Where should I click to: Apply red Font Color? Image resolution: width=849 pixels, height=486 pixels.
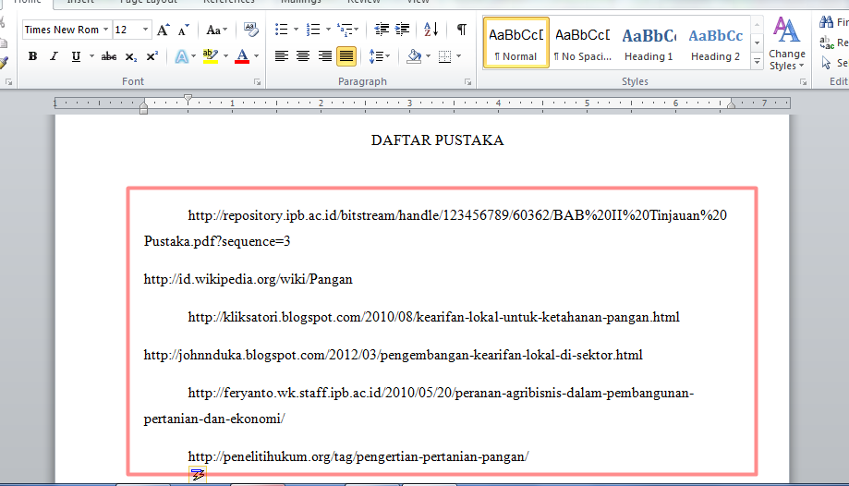coord(242,56)
